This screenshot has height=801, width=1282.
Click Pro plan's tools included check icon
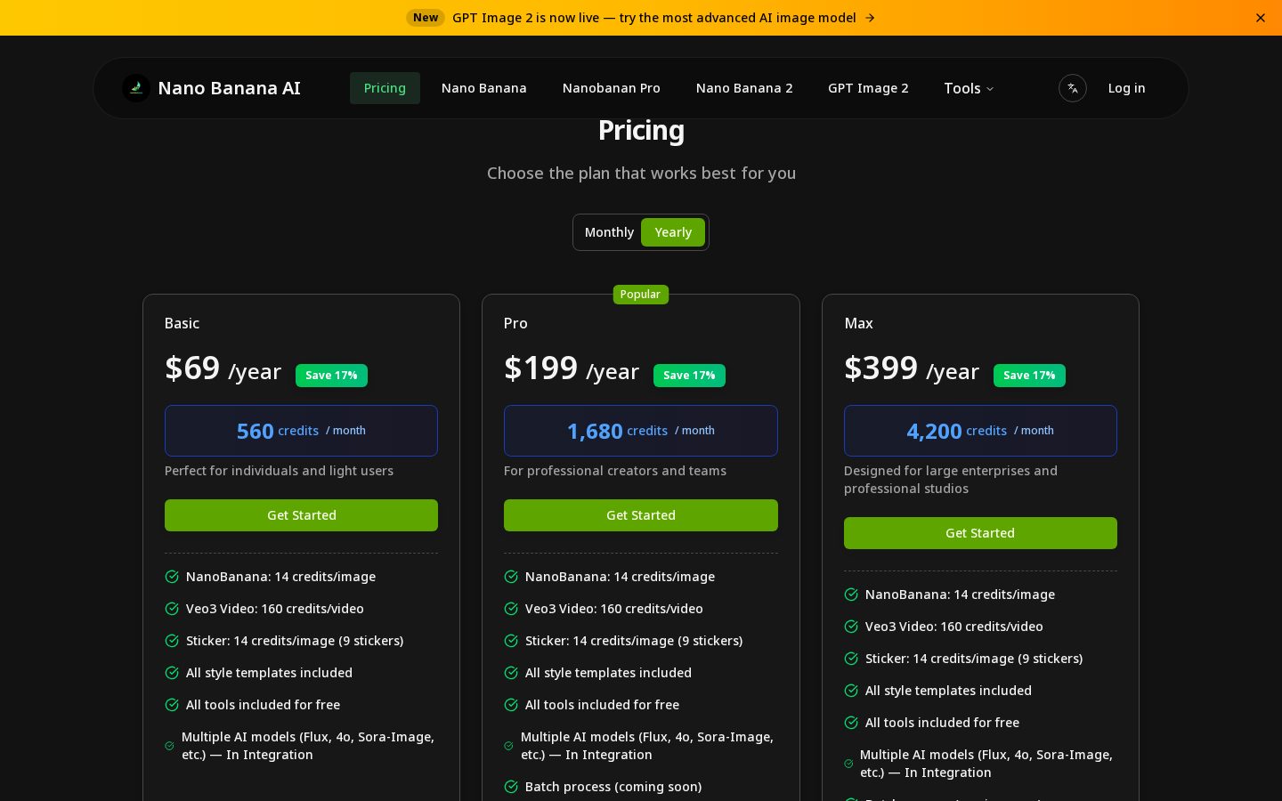(x=511, y=705)
